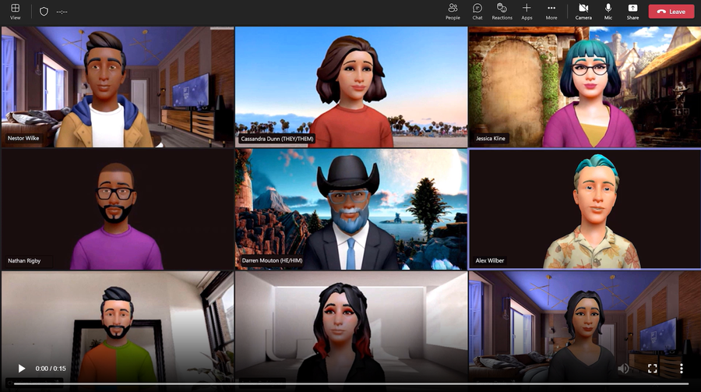
Task: Click the Nathan Rigby name label
Action: pos(24,260)
